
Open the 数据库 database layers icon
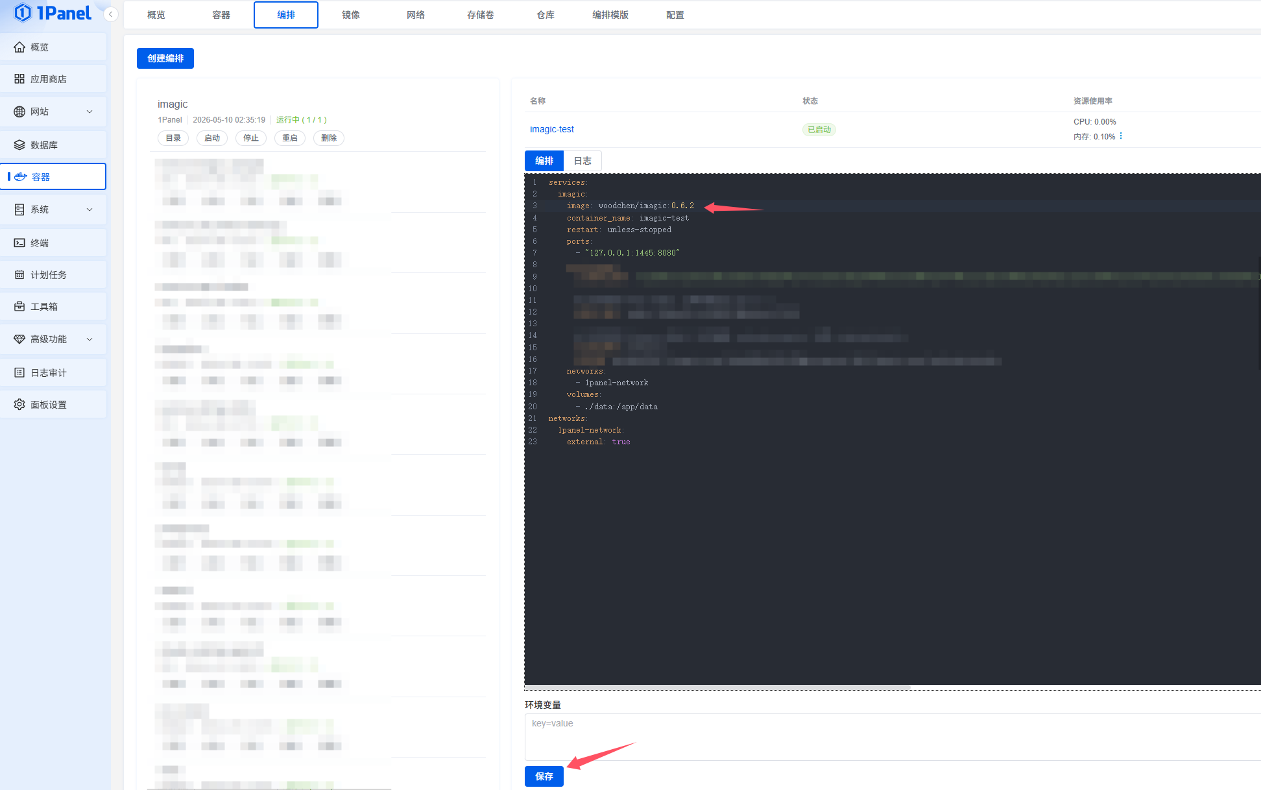19,145
